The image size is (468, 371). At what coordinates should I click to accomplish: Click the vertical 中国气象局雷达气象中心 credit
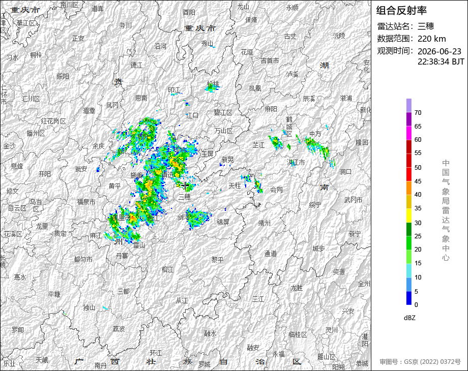point(446,210)
